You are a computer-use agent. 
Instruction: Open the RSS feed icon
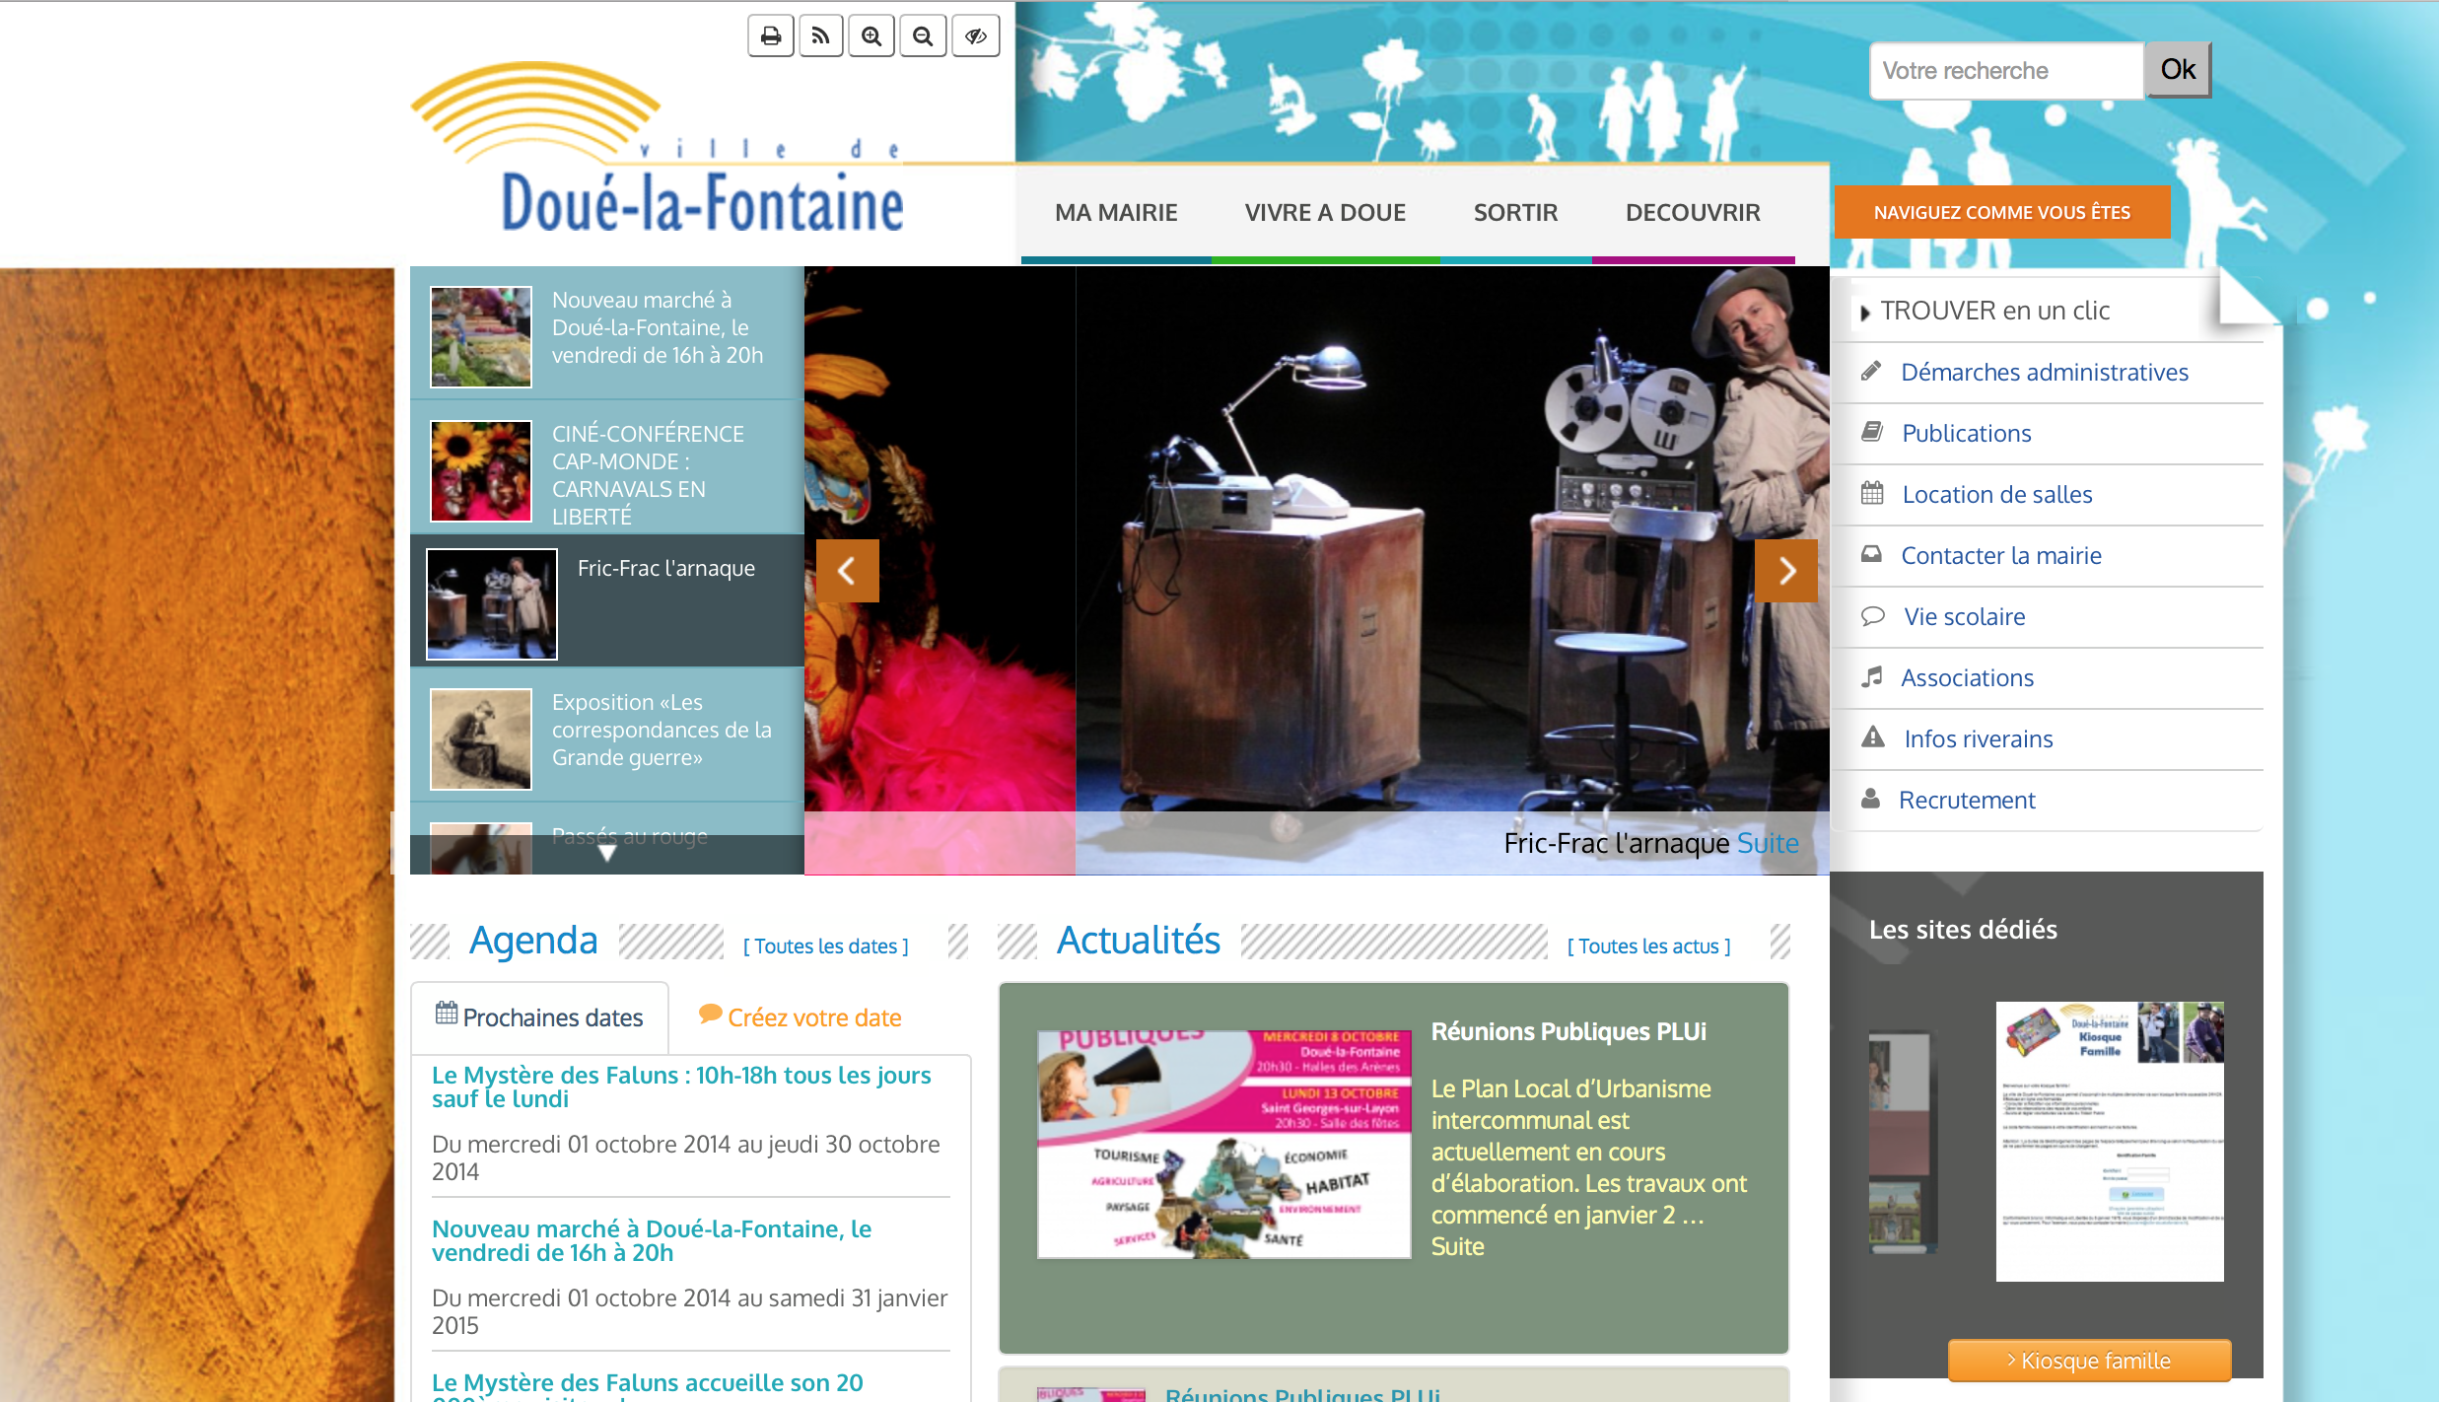(x=821, y=36)
